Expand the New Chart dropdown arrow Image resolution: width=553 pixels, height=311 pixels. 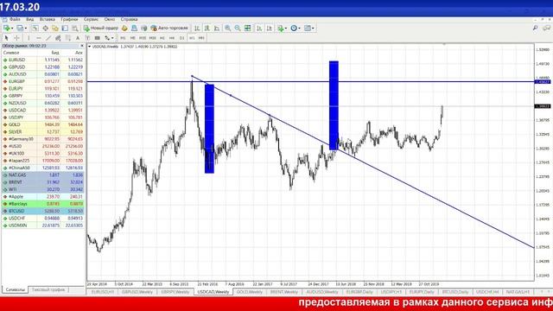12,29
